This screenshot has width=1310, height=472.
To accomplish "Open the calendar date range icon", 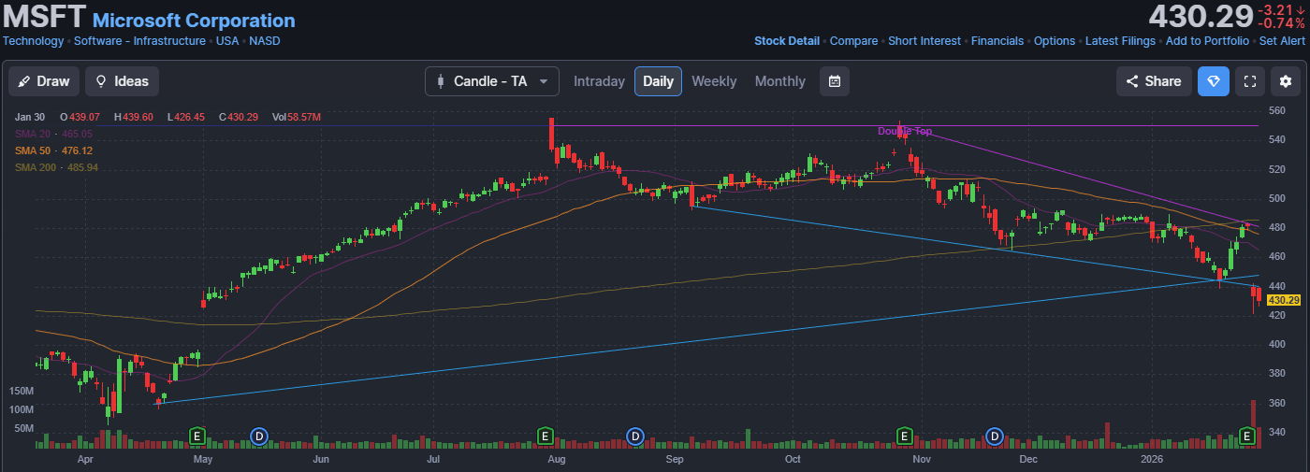I will [x=834, y=81].
